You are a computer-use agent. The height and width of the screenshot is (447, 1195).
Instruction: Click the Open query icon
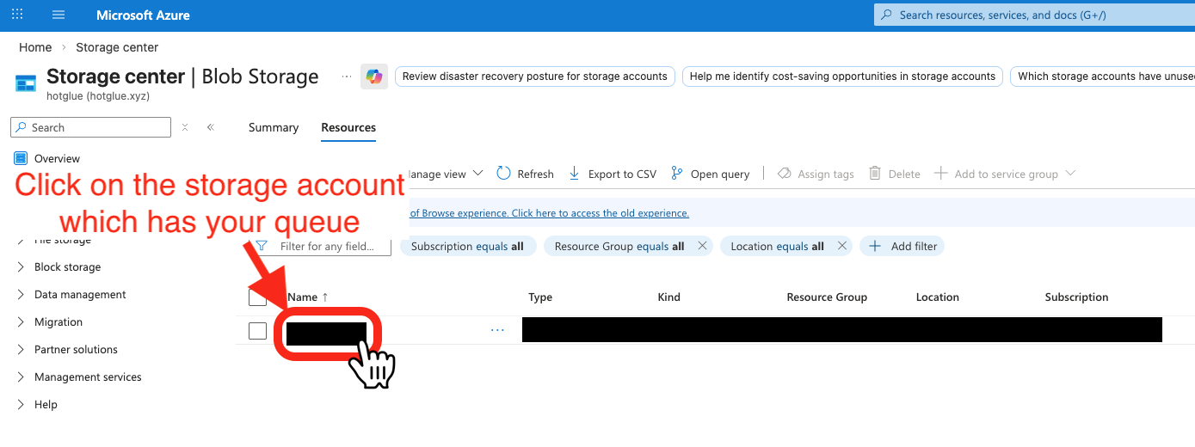click(x=677, y=174)
